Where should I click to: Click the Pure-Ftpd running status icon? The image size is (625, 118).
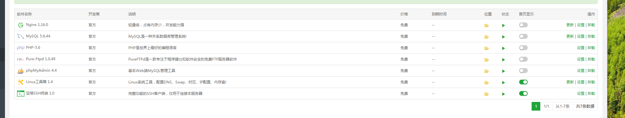coord(503,60)
